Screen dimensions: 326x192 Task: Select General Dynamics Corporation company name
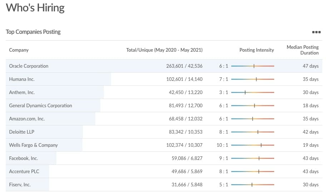pos(40,105)
